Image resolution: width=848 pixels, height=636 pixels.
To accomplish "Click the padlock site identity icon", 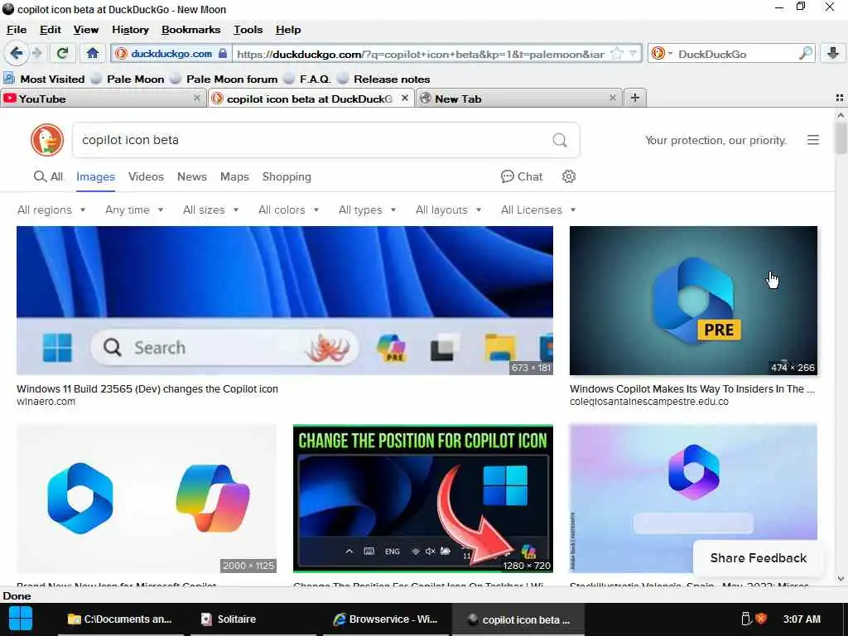I will [x=222, y=54].
